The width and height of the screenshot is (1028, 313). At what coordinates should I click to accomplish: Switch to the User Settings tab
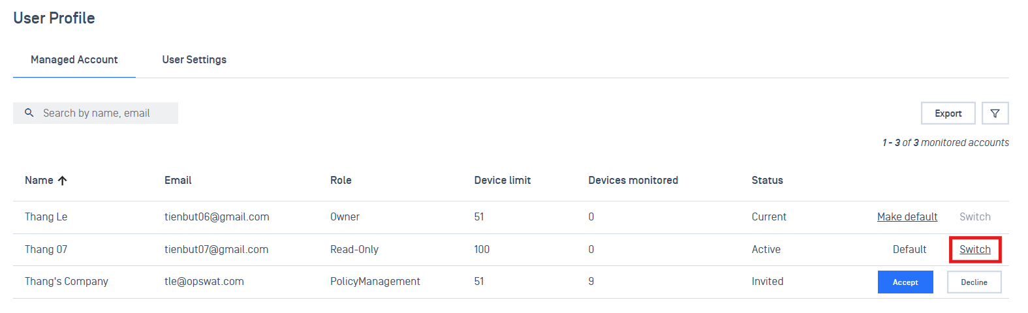tap(194, 60)
